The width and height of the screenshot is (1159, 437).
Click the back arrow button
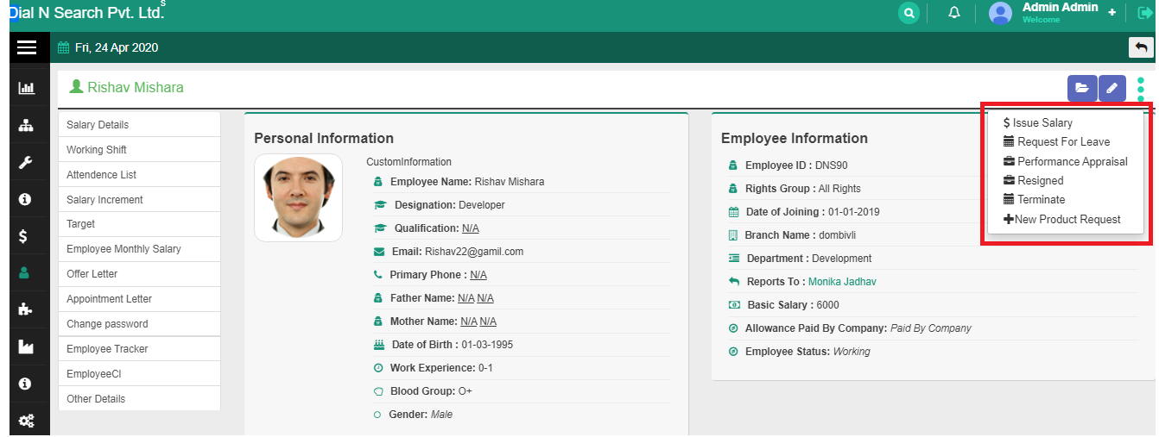pos(1141,47)
